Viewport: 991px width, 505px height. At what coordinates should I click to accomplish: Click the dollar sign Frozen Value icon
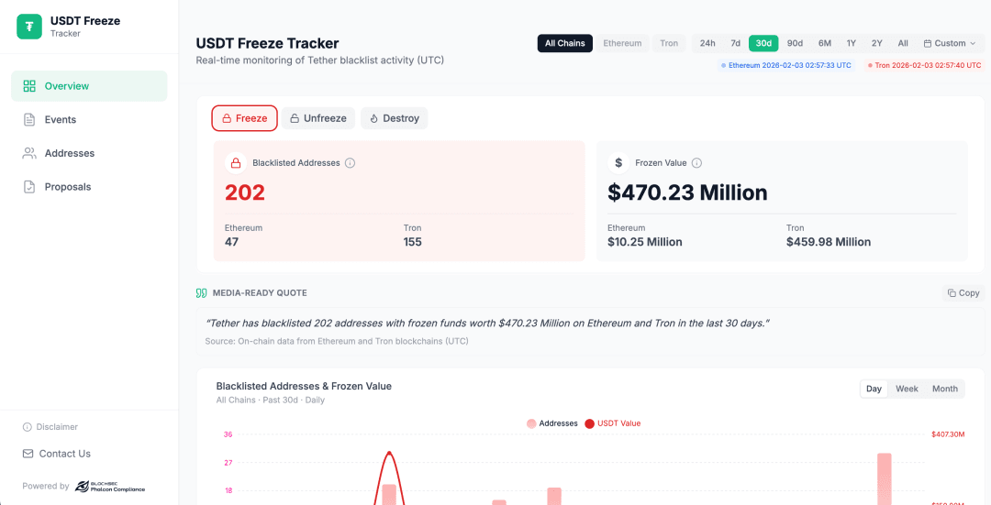pos(618,163)
